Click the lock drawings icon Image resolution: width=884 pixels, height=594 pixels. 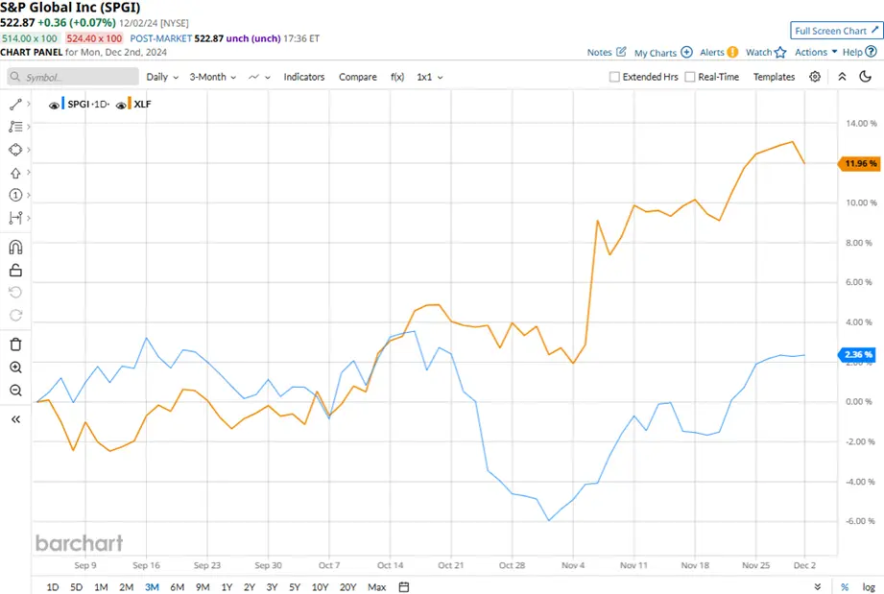(13, 270)
